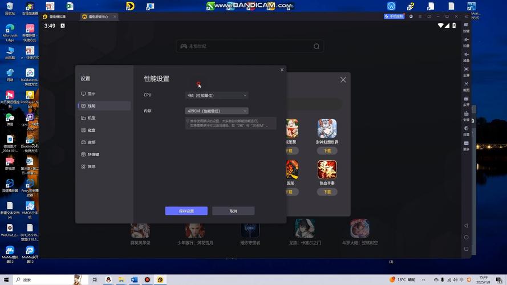507x285 pixels.
Task: Open the 热血寻秦 game thumbnail
Action: (327, 170)
